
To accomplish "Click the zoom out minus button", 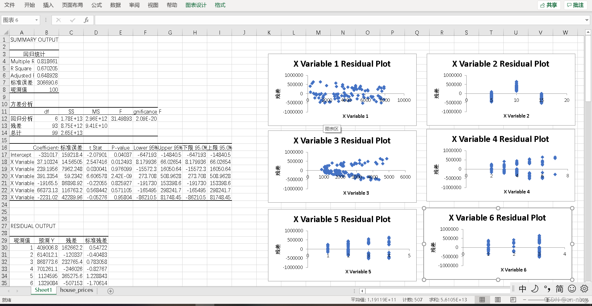I will click(x=524, y=300).
